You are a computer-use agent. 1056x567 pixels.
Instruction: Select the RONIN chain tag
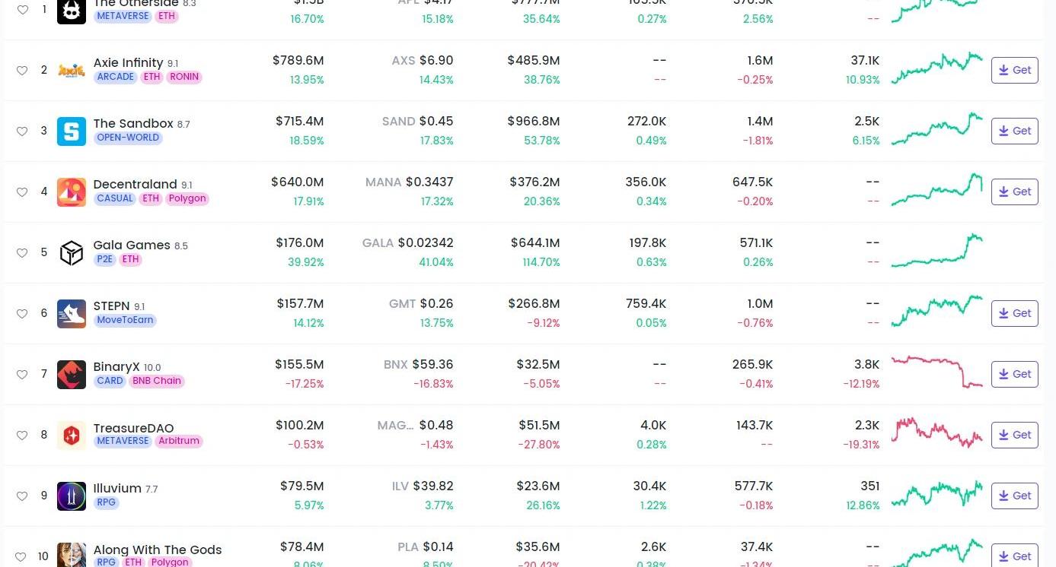(184, 77)
